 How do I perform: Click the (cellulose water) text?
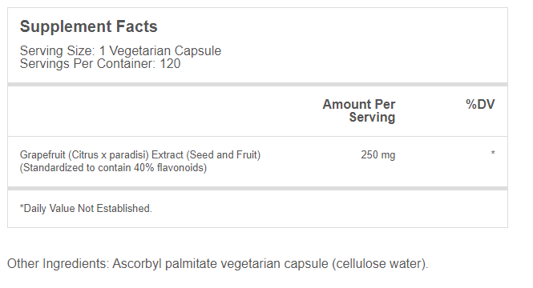point(380,263)
